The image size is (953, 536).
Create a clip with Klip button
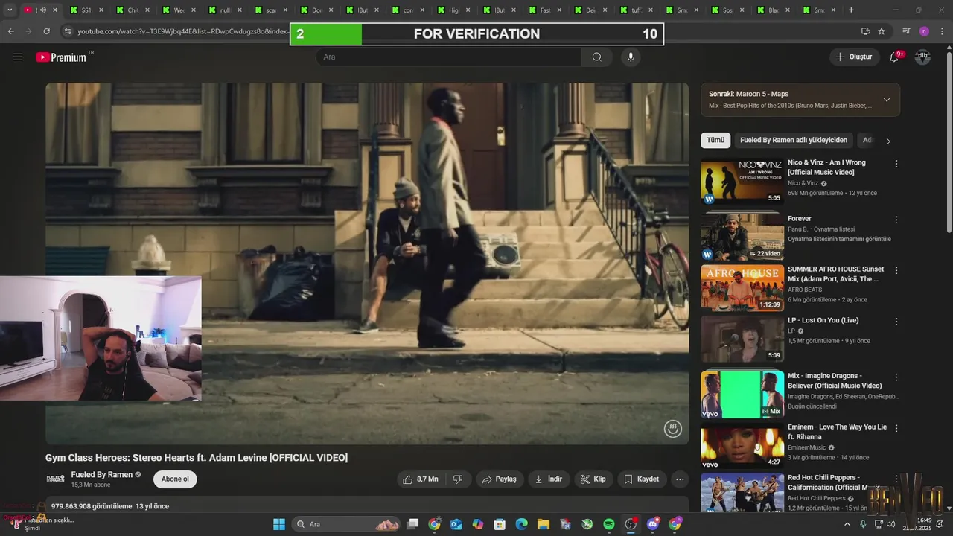point(593,479)
